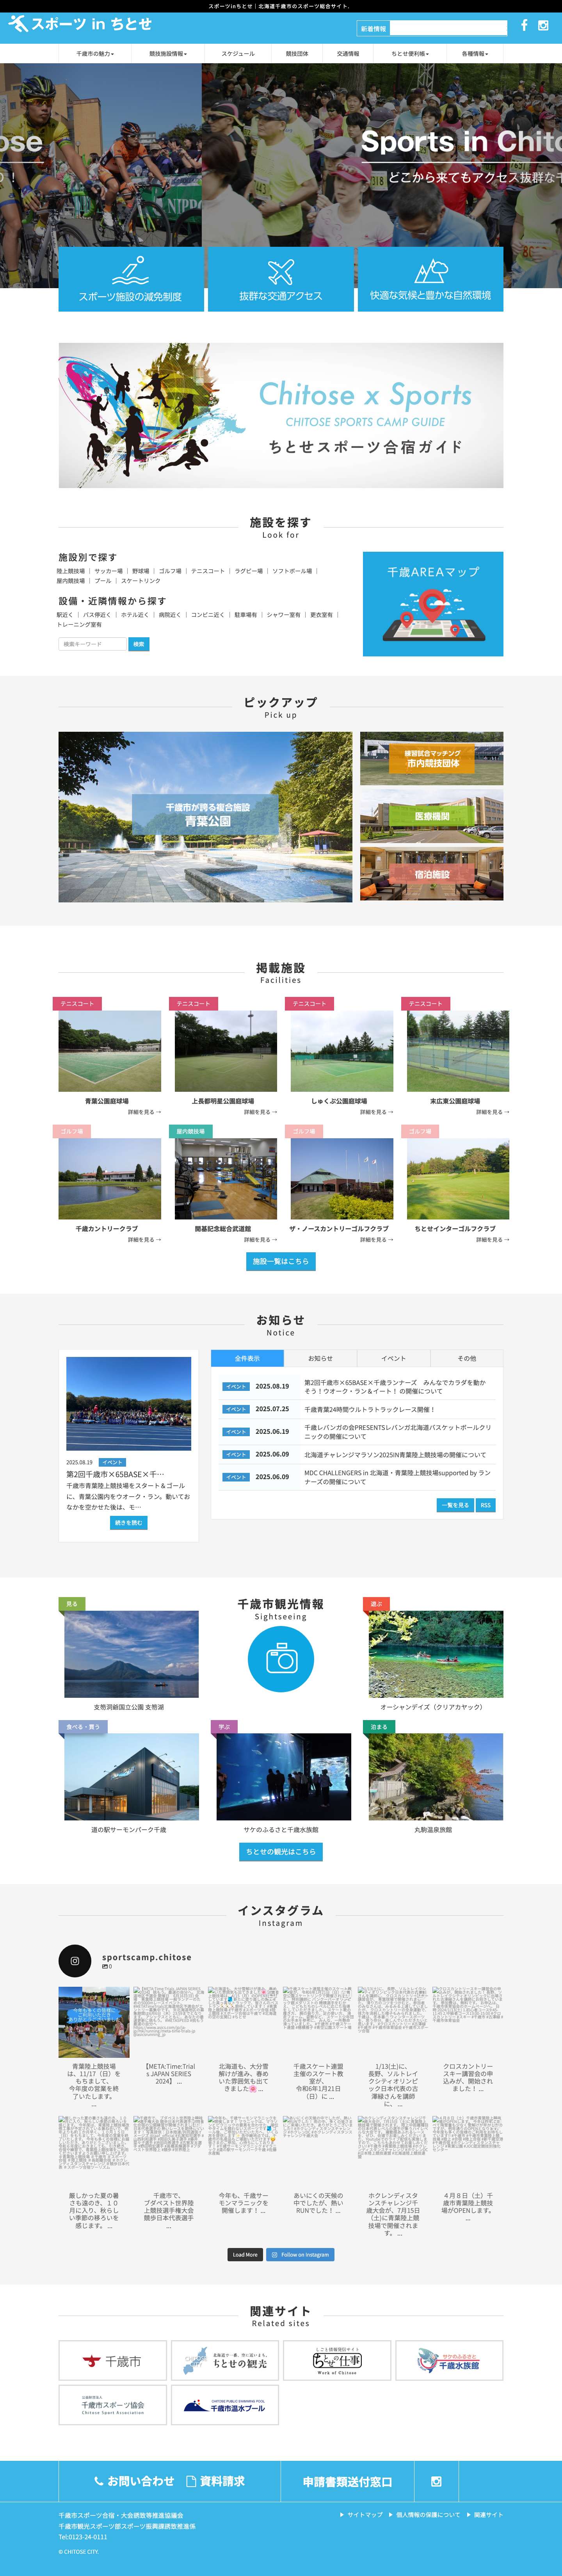Open the 千歳市温水プール related site logo
Screen dimensions: 562x2576
(225, 2405)
